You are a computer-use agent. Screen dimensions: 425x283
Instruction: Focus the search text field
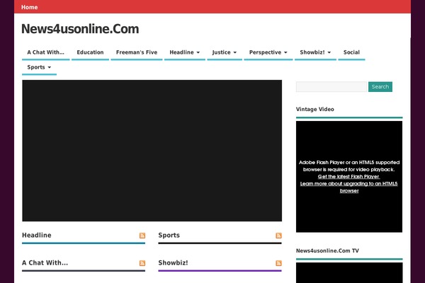coord(331,86)
